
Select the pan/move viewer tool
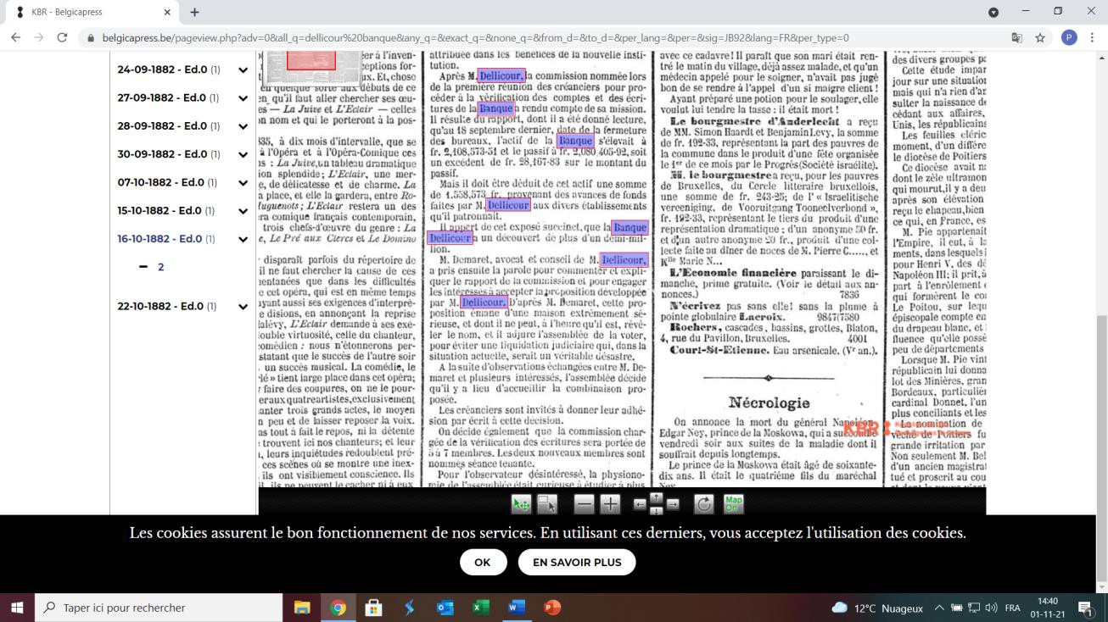point(521,504)
